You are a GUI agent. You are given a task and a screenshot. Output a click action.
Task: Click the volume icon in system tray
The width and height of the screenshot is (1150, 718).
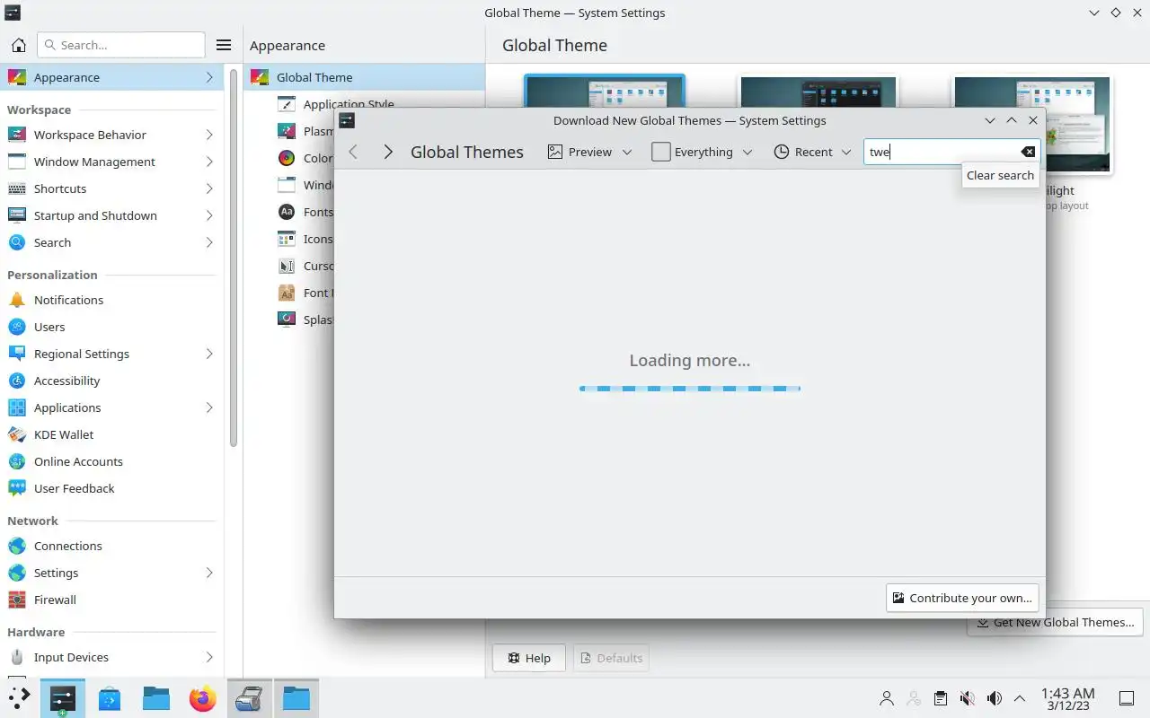(x=994, y=698)
